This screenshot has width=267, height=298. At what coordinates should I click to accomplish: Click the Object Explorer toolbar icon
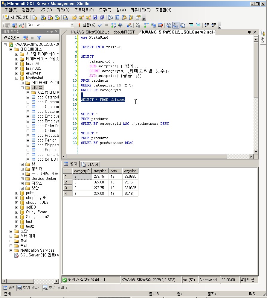[124, 17]
